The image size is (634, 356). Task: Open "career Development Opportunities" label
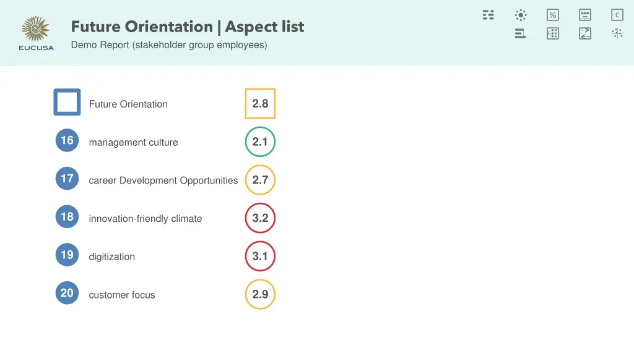pos(163,180)
